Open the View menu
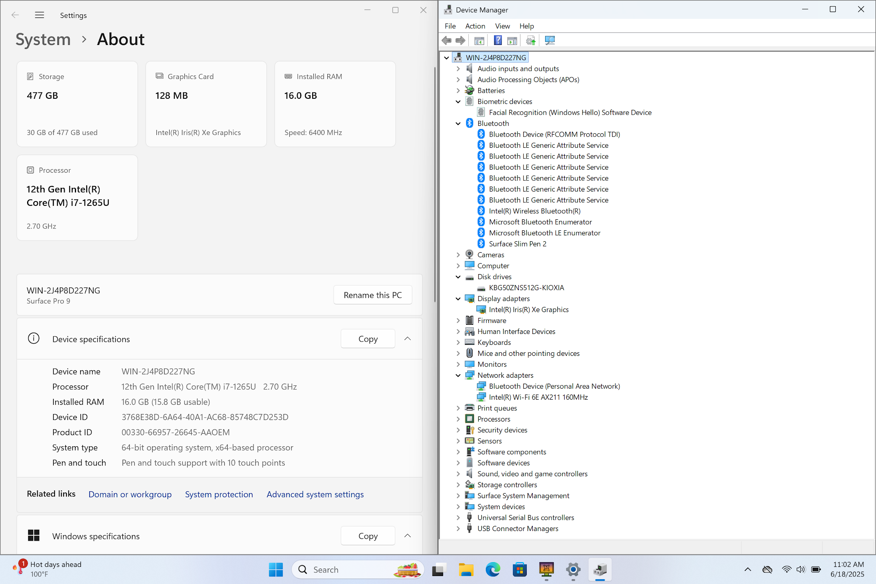Viewport: 876px width, 584px height. tap(502, 26)
